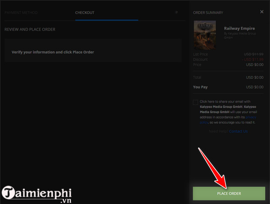Click the Need help text
Screen dimensions: 270x204
[218, 131]
